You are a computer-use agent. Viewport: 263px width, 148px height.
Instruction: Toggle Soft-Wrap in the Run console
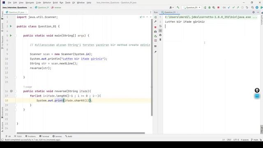[x=160, y=26]
